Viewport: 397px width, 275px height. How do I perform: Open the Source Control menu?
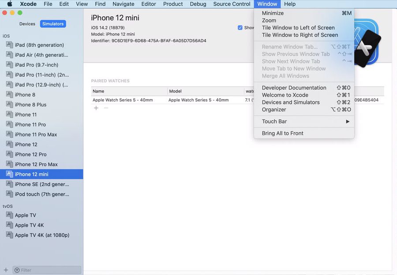(x=232, y=4)
